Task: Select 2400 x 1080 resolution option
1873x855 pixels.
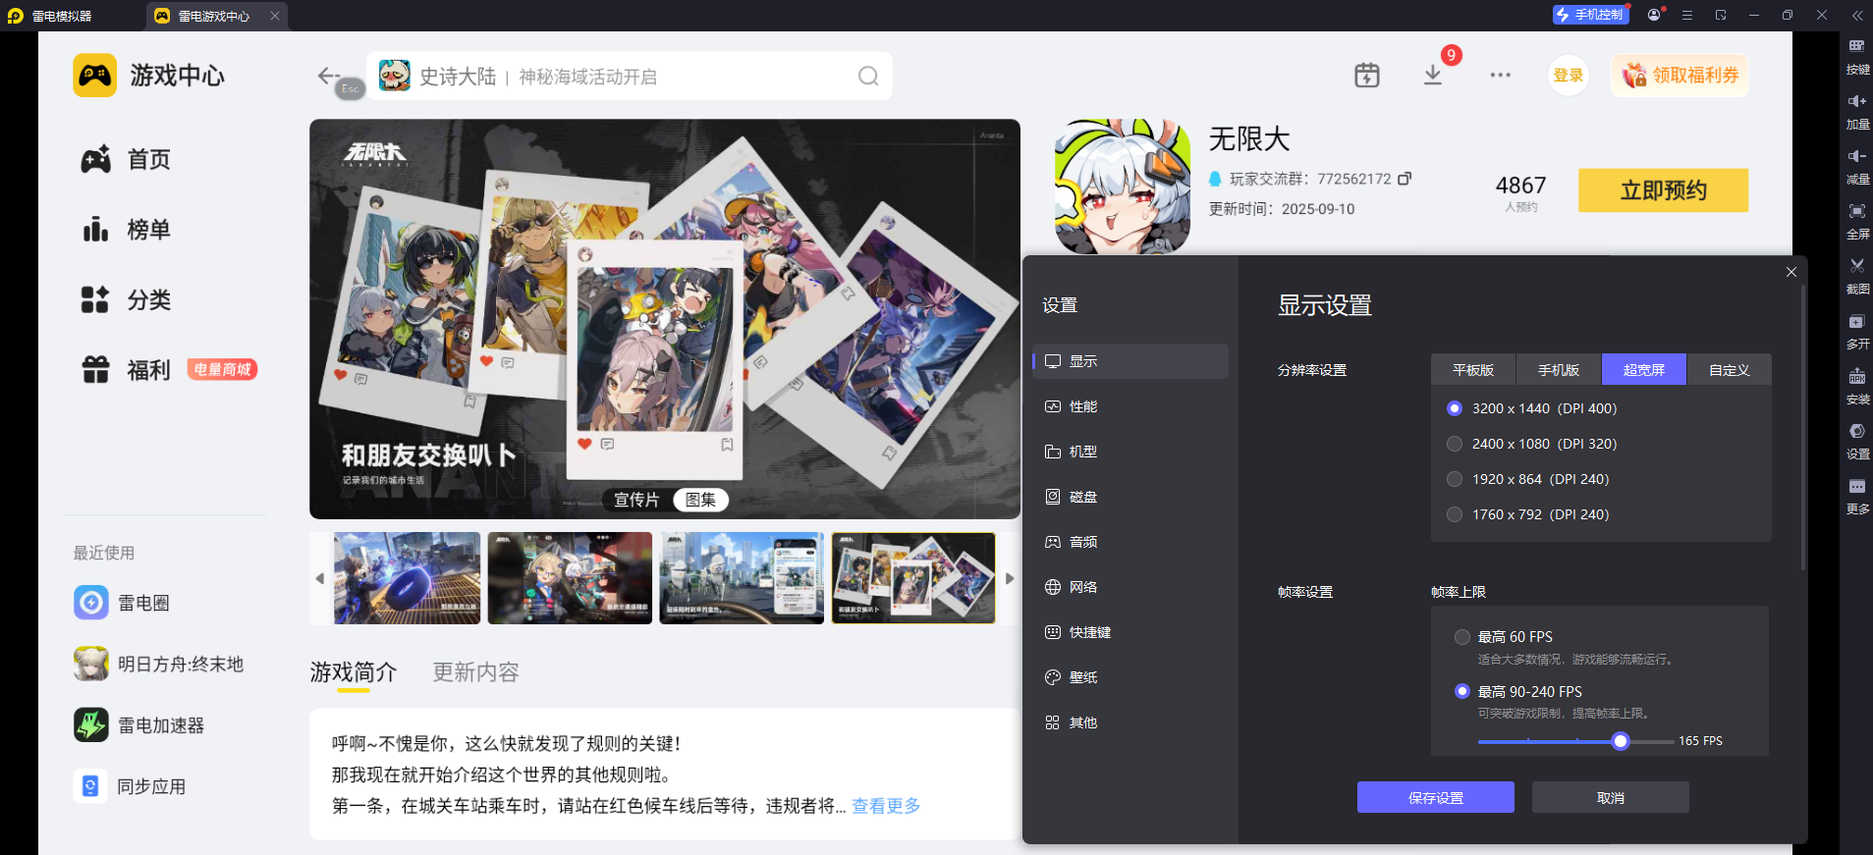Action: point(1455,444)
